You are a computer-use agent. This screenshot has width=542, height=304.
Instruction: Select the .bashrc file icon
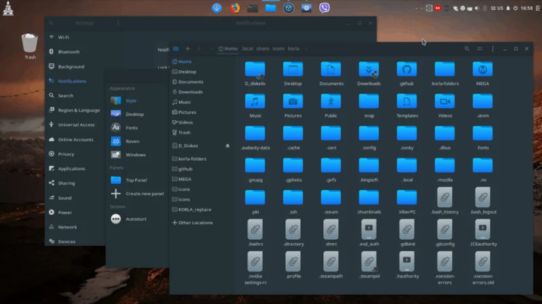(x=255, y=230)
